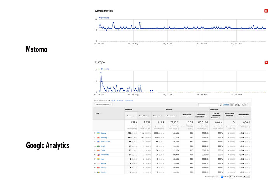Click the Land column header
The height and width of the screenshot is (189, 268).
97,113
